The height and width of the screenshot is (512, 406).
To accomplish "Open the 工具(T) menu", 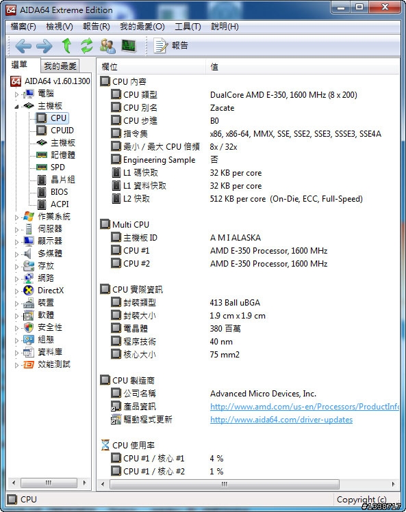I will point(188,27).
